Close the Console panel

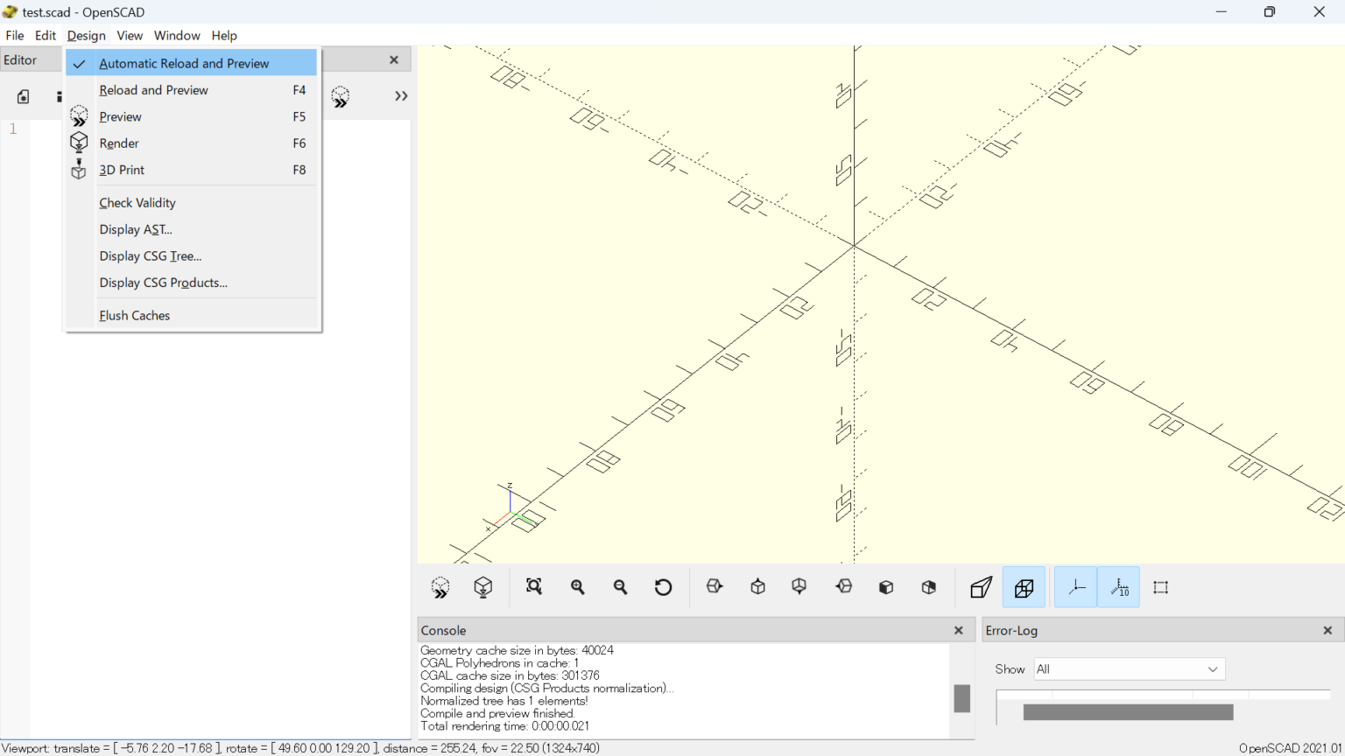[958, 630]
